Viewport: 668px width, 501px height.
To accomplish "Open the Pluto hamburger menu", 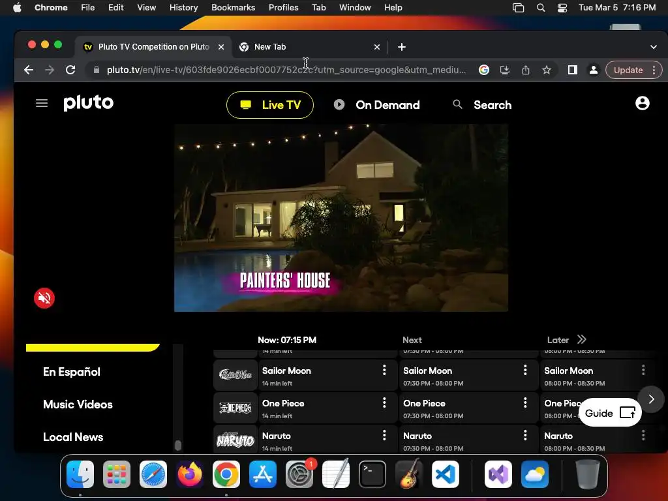I will [41, 103].
